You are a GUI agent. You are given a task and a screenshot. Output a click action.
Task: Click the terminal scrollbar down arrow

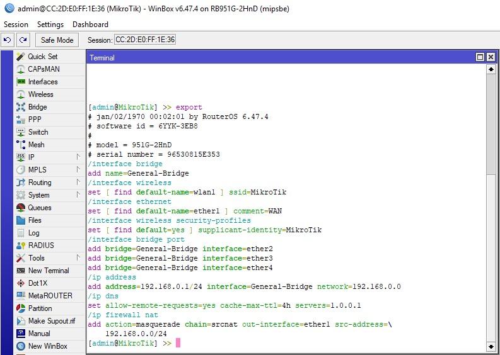pyautogui.click(x=491, y=346)
